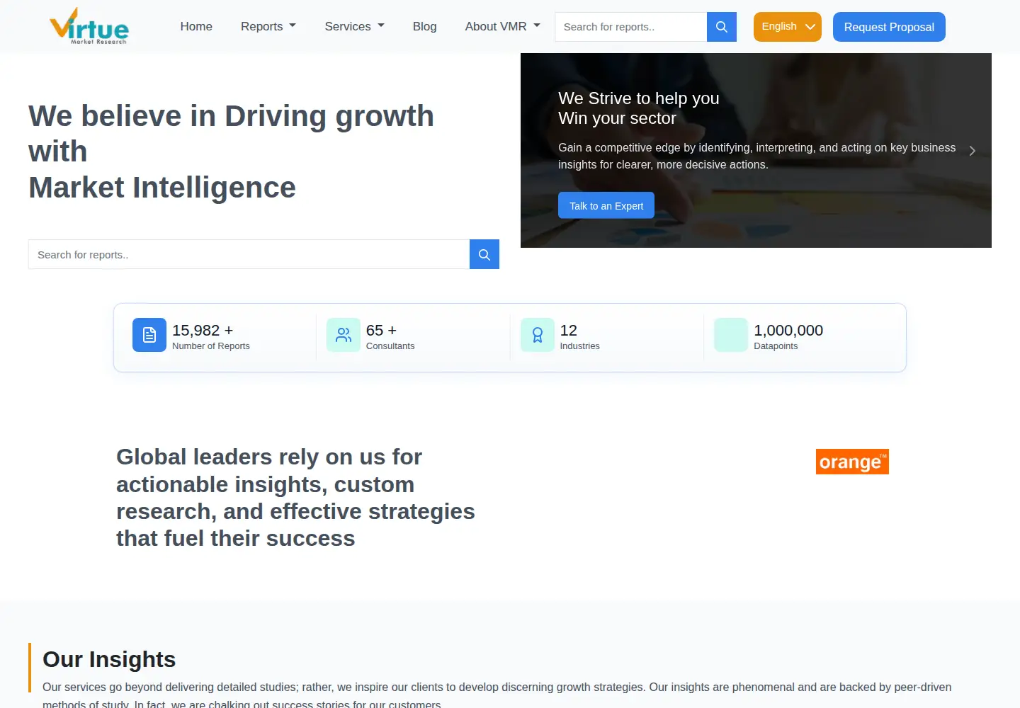This screenshot has width=1020, height=708.
Task: Click the 1,000,000 datapoints count
Action: click(x=788, y=331)
